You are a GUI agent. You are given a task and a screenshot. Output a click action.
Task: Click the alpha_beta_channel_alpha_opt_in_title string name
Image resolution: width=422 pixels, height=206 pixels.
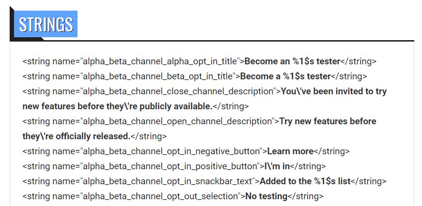pyautogui.click(x=160, y=61)
